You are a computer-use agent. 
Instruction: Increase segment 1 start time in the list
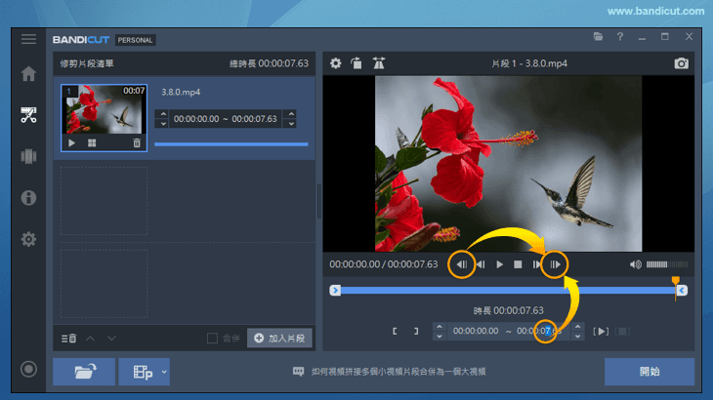coord(163,114)
